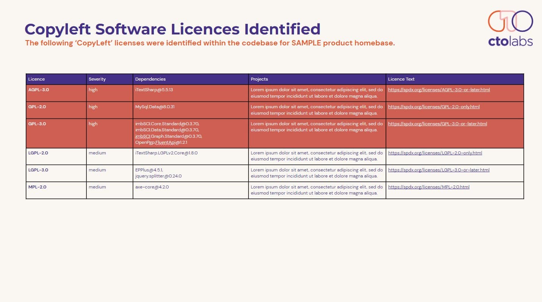Select the LGPL-3.0 licence cell
This screenshot has width=542, height=302.
click(x=56, y=173)
